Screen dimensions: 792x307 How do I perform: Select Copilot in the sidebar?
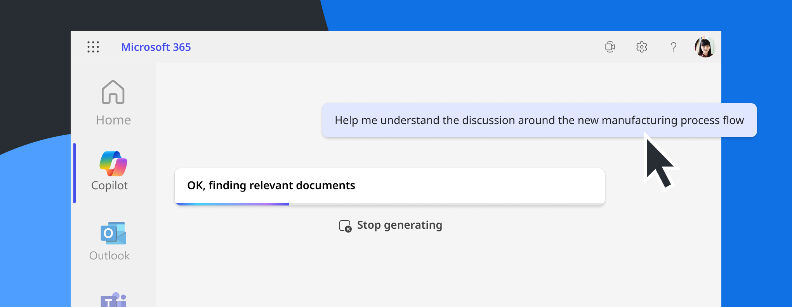point(109,171)
